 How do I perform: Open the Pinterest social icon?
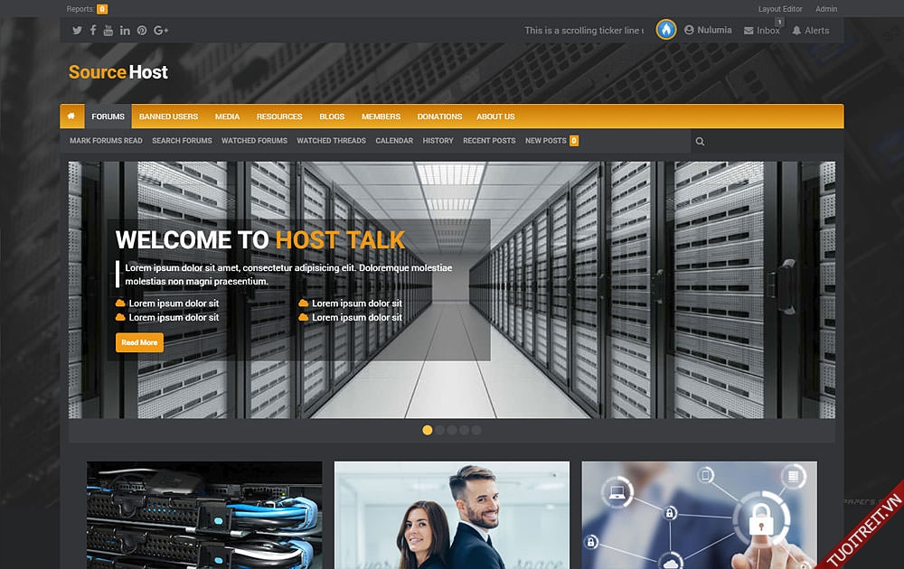142,31
